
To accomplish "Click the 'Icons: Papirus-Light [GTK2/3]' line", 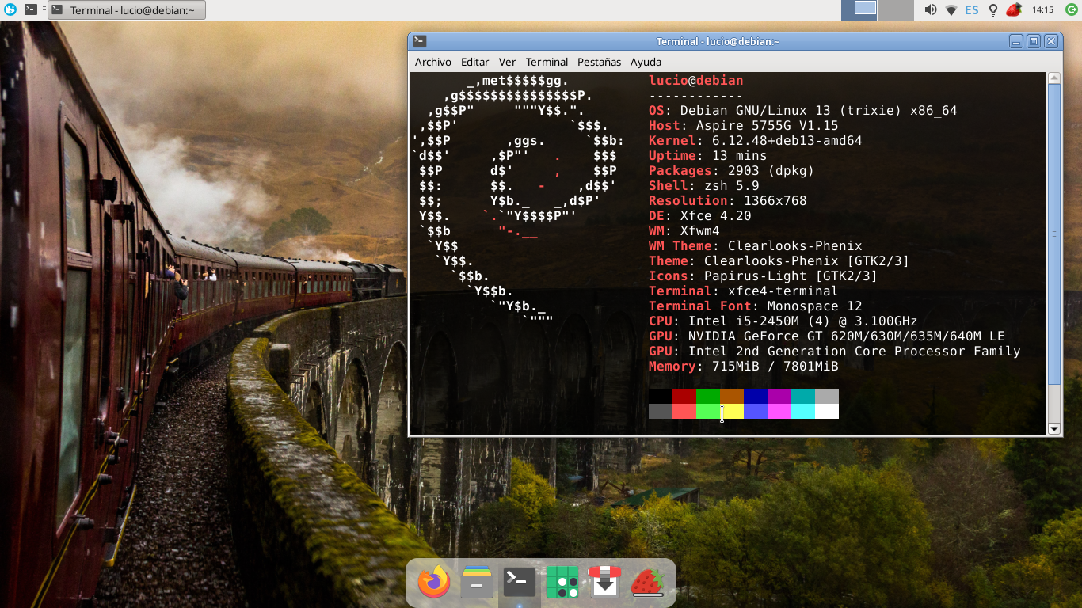I will click(764, 276).
